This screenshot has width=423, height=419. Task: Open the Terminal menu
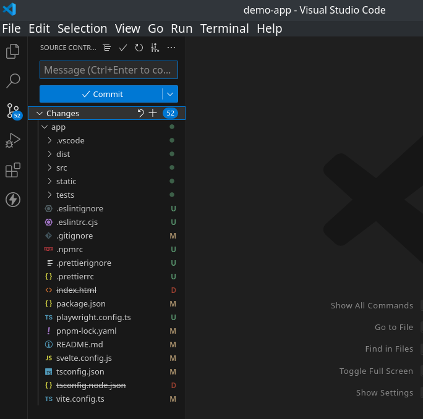(x=224, y=28)
